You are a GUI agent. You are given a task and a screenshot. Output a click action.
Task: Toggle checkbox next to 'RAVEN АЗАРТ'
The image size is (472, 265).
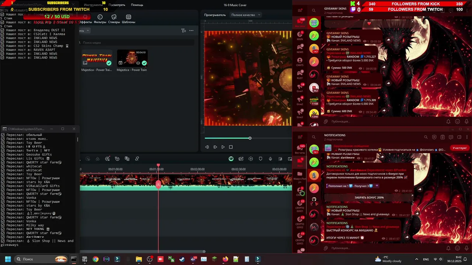click(x=3, y=50)
